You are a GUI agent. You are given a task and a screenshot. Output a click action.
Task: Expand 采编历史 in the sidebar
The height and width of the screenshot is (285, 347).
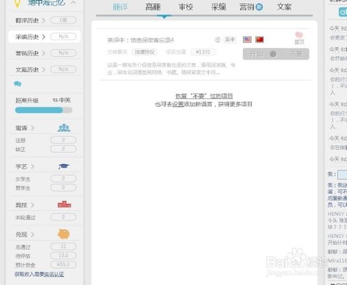pos(31,37)
